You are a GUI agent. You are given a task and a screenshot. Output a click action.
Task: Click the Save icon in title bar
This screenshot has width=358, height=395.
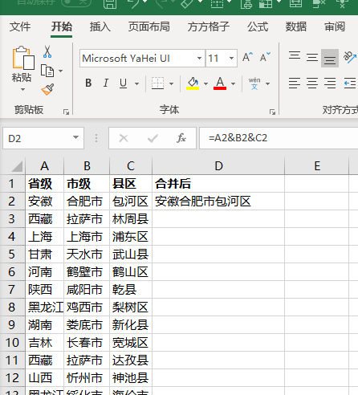pos(110,3)
